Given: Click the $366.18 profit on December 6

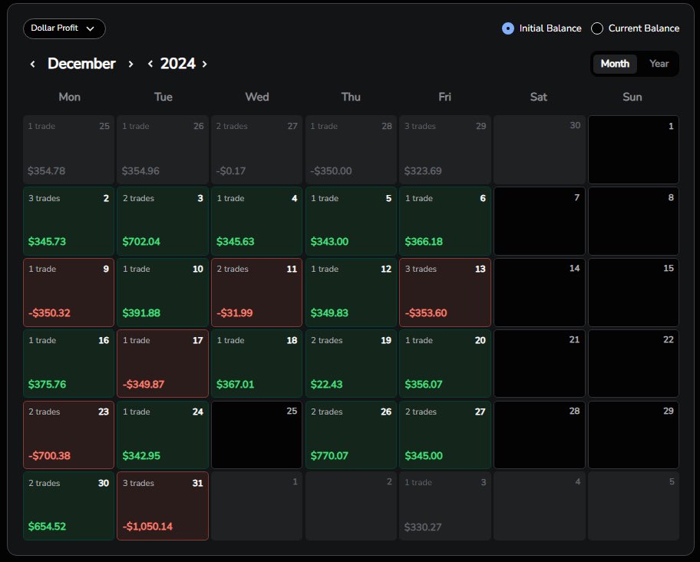Looking at the screenshot, I should coord(424,242).
